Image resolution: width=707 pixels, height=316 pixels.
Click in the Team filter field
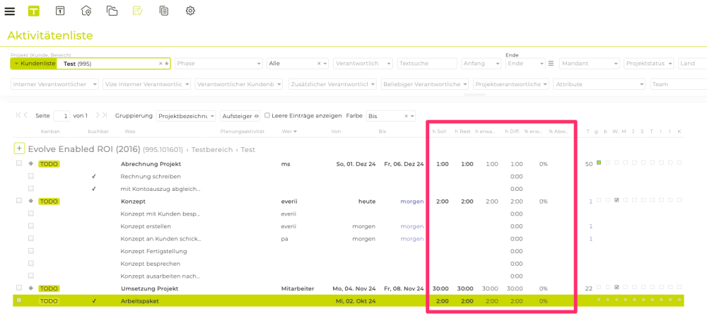(679, 84)
